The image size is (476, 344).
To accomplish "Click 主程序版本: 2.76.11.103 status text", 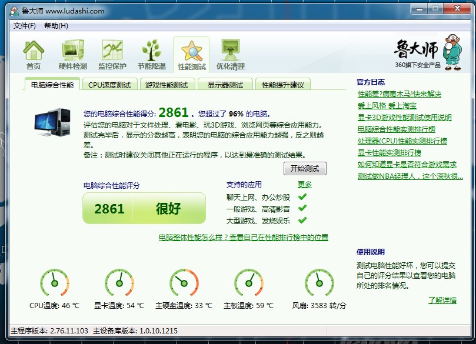I will click(x=49, y=330).
